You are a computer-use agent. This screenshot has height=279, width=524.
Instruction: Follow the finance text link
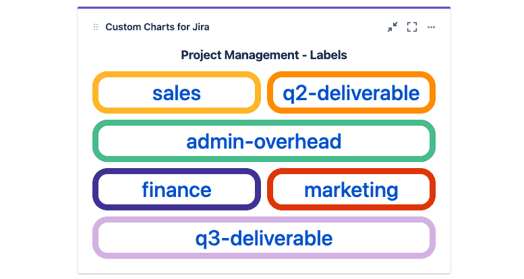(177, 190)
